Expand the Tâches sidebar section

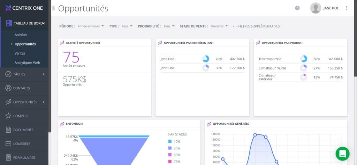(44, 74)
